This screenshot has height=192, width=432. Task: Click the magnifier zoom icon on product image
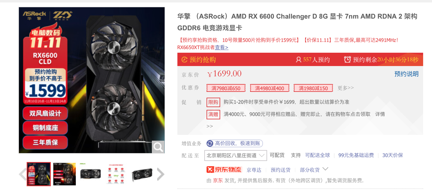pos(158,147)
